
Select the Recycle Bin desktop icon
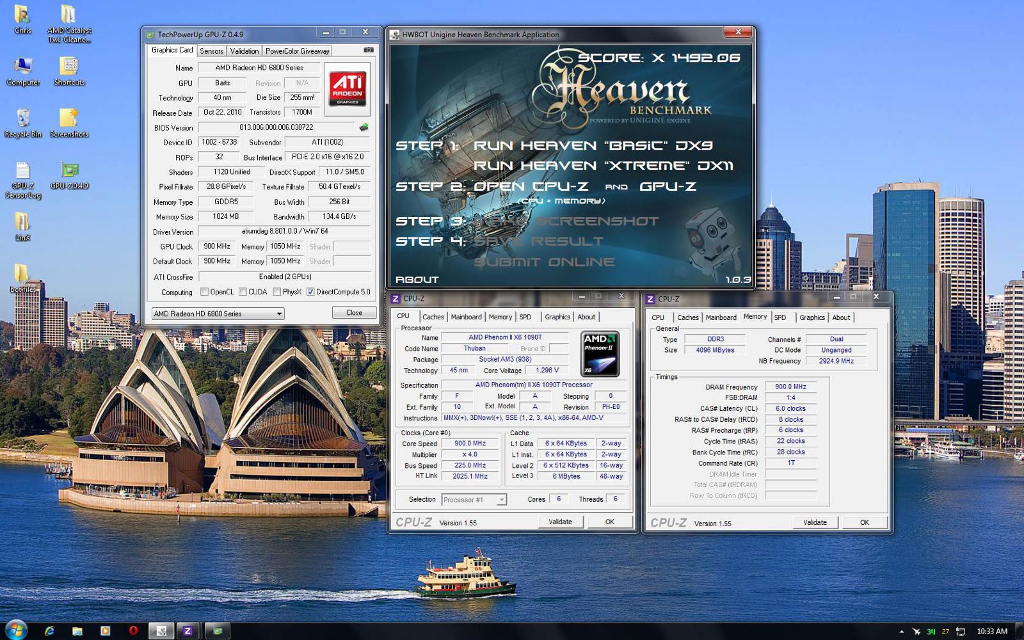(x=23, y=124)
